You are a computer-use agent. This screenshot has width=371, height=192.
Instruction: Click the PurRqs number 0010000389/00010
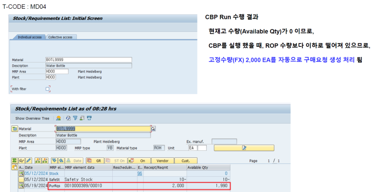click(83, 186)
